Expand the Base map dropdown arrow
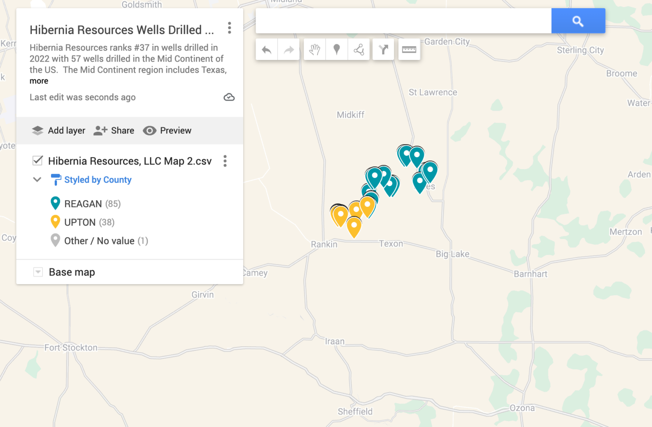The height and width of the screenshot is (427, 652). pyautogui.click(x=38, y=272)
